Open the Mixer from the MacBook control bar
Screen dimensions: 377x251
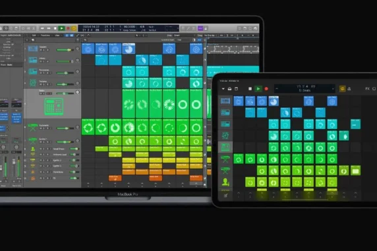(x=28, y=28)
